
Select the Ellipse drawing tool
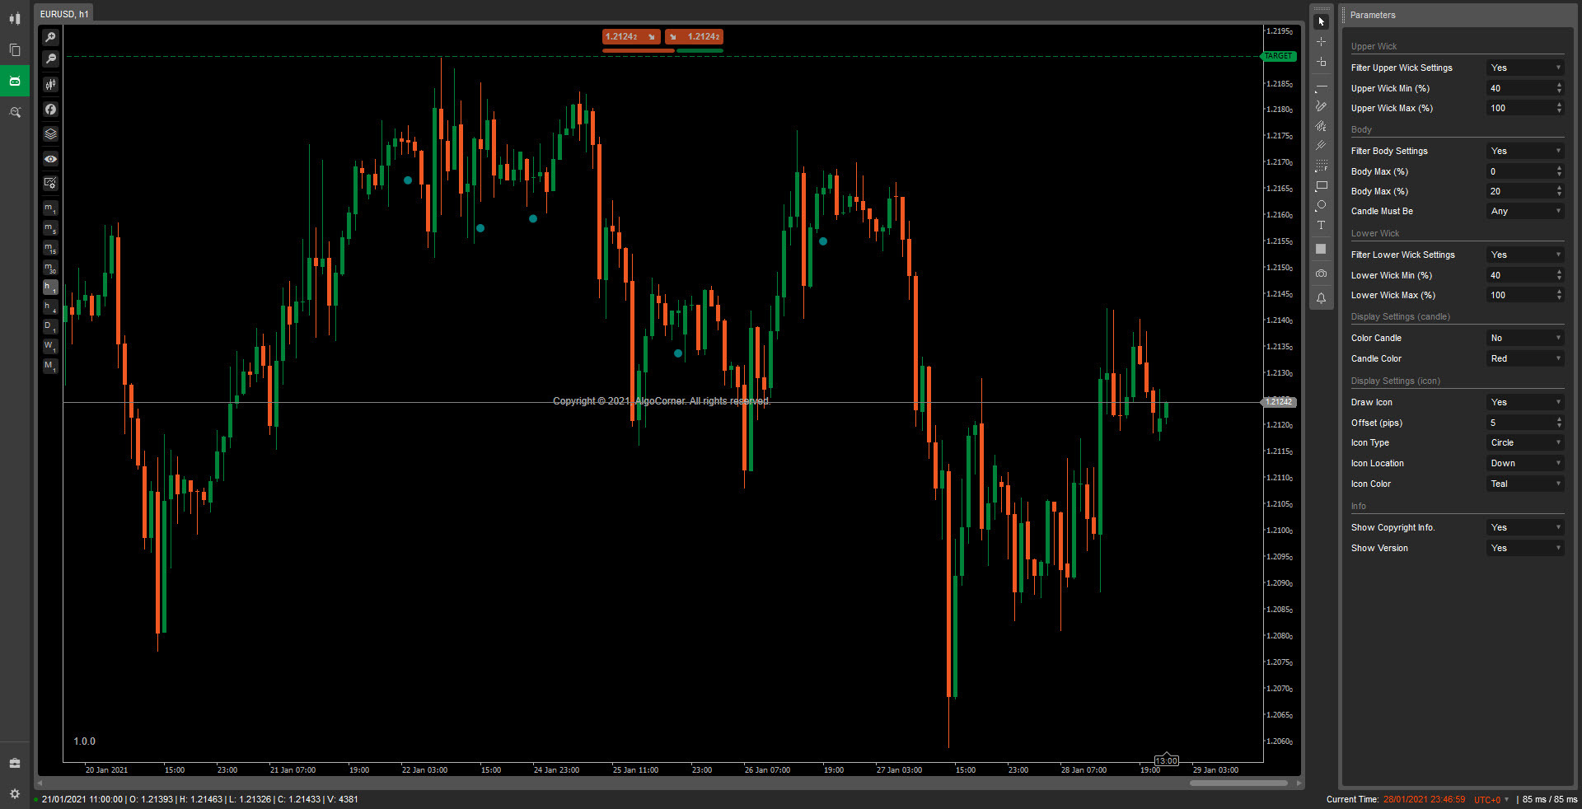[x=1321, y=206]
